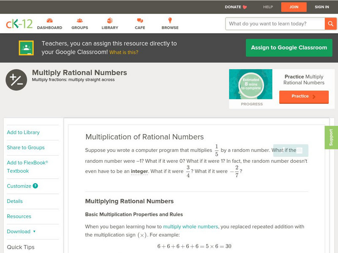This screenshot has height=253, width=338.
Task: Click the Customize help question mark icon
Action: pos(35,186)
